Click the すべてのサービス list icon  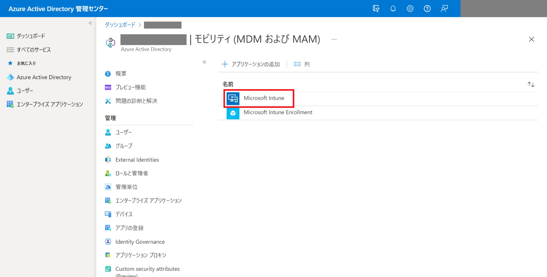tap(10, 49)
